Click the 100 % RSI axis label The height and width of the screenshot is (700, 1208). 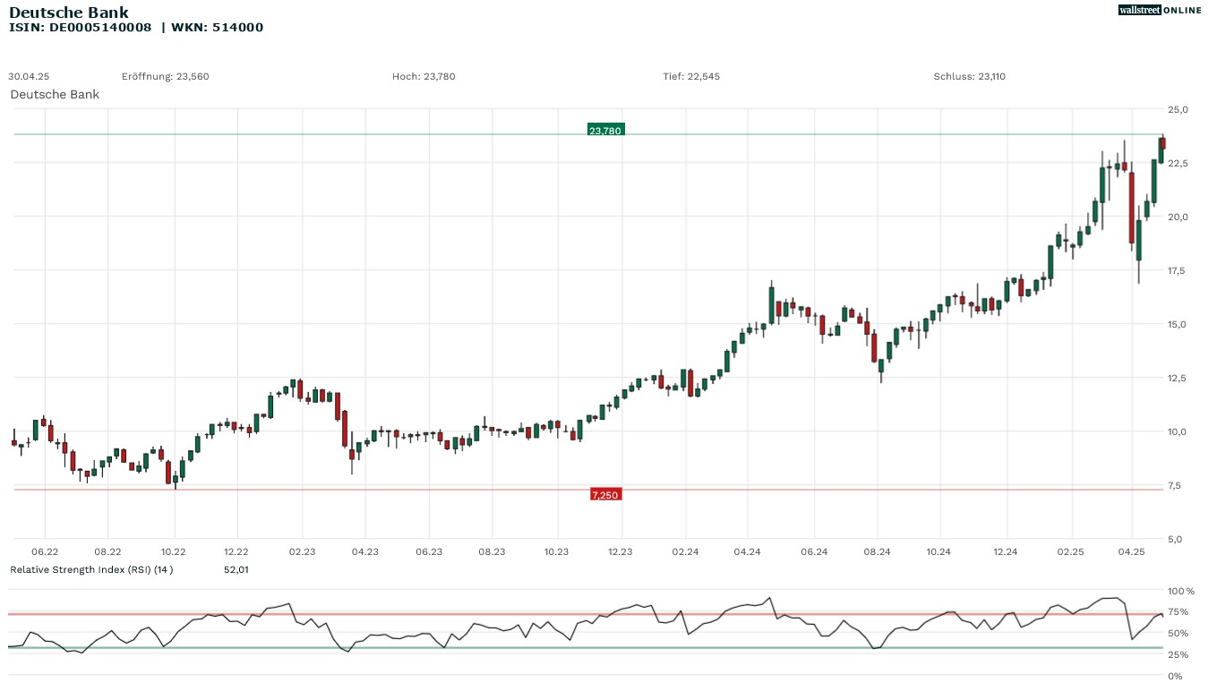click(1181, 591)
